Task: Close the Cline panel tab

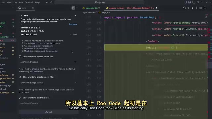Action: (x=33, y=8)
